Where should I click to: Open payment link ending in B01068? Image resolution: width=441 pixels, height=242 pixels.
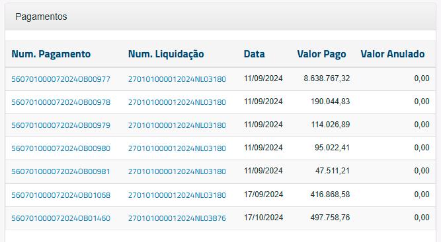(61, 195)
